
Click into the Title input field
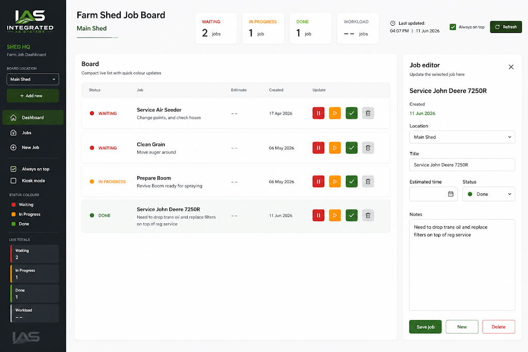[462, 165]
